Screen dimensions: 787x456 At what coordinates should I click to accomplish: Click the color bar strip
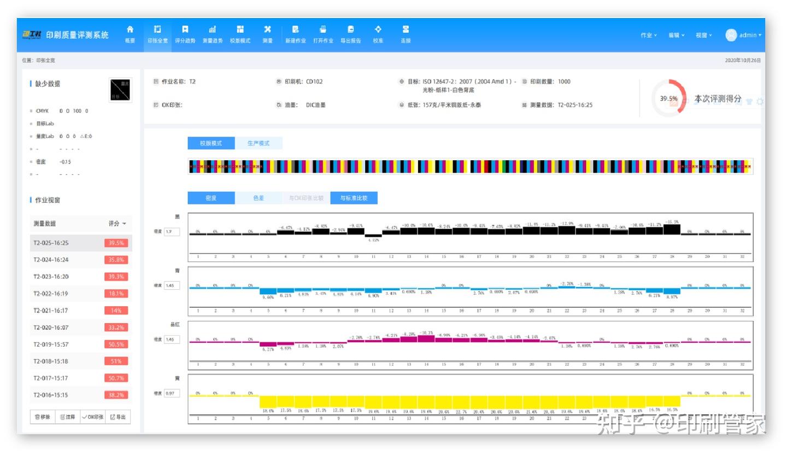(470, 166)
